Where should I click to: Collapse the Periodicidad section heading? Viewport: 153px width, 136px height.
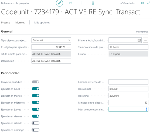pyautogui.click(x=10, y=73)
